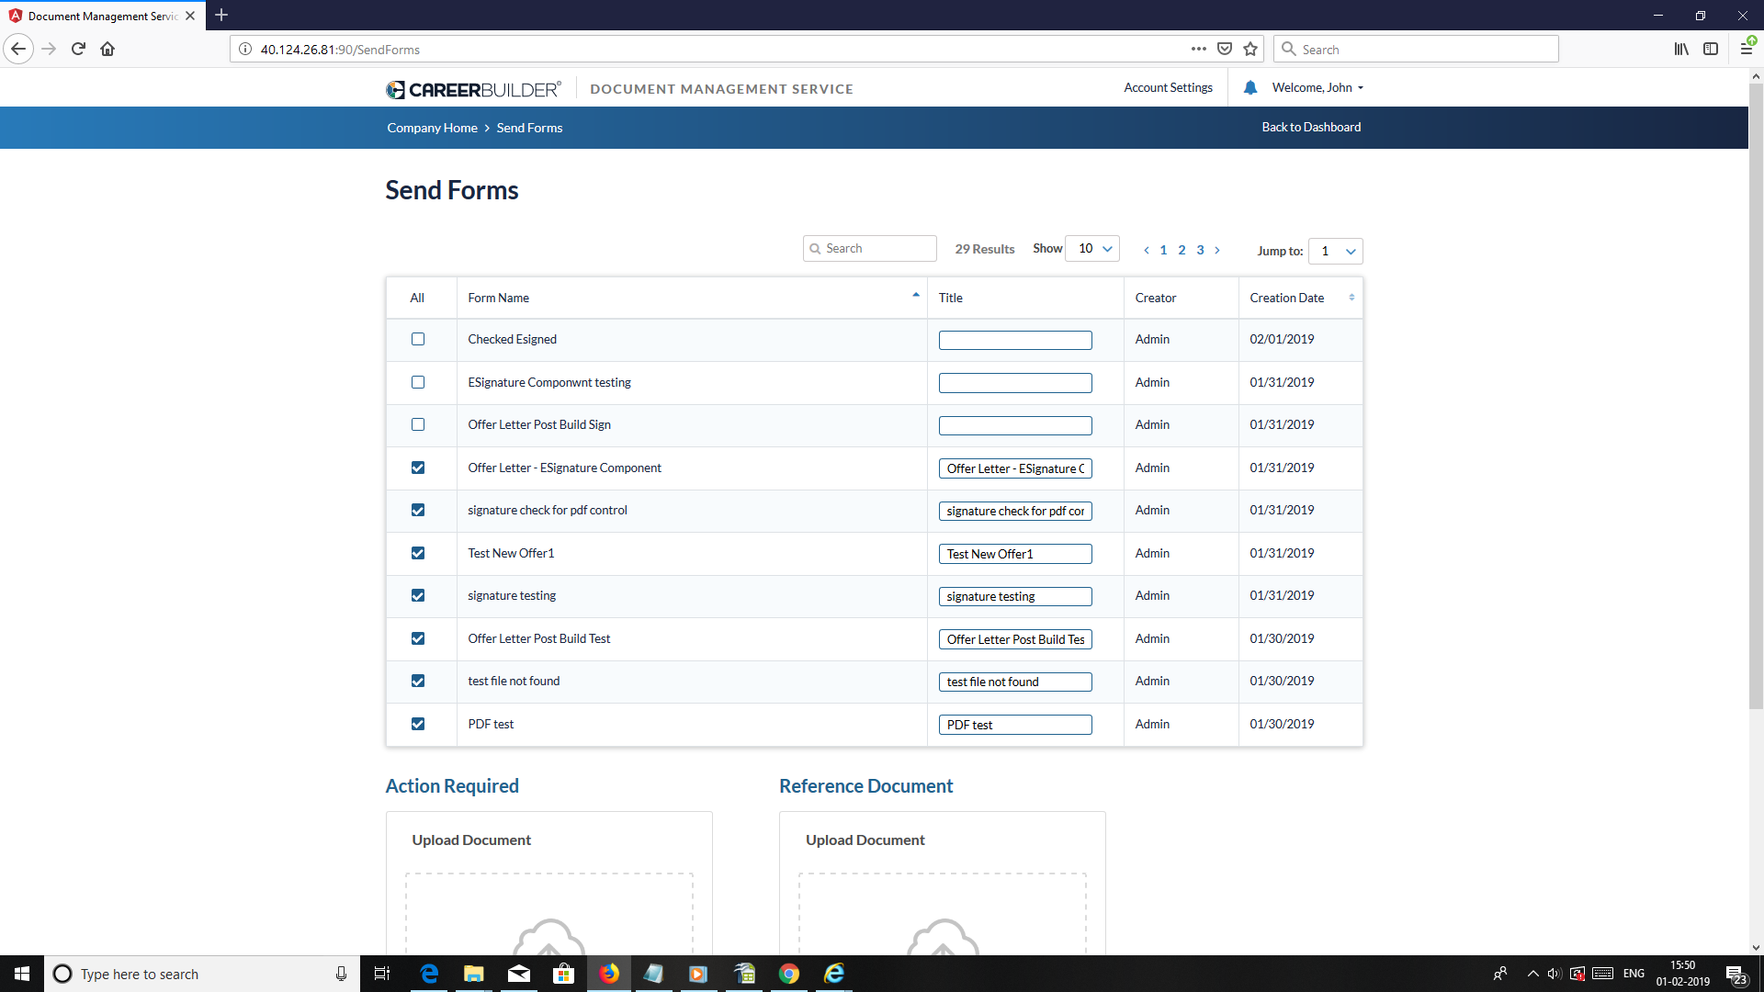
Task: Sort table using the Creation Date arrow
Action: click(x=1351, y=297)
